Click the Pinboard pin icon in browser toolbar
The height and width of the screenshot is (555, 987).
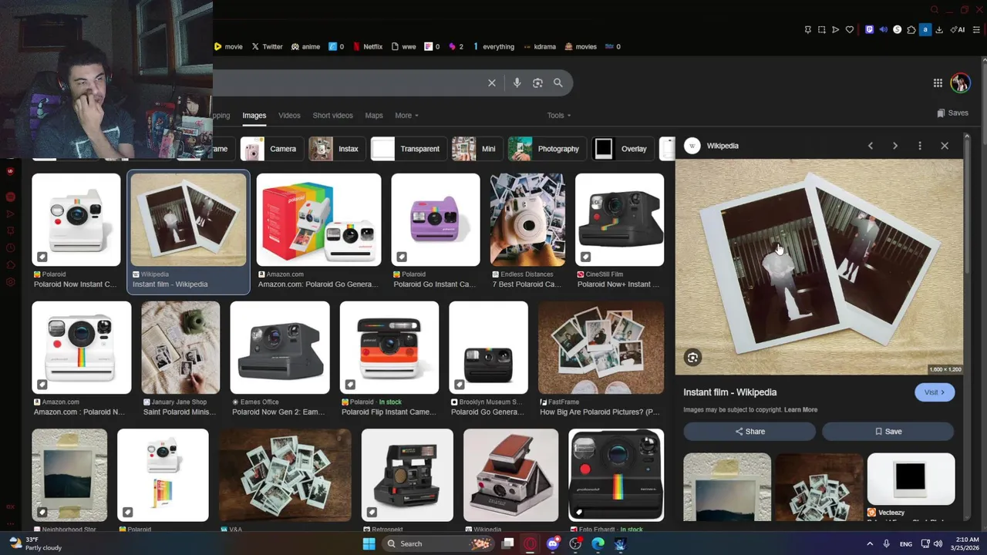click(x=807, y=30)
